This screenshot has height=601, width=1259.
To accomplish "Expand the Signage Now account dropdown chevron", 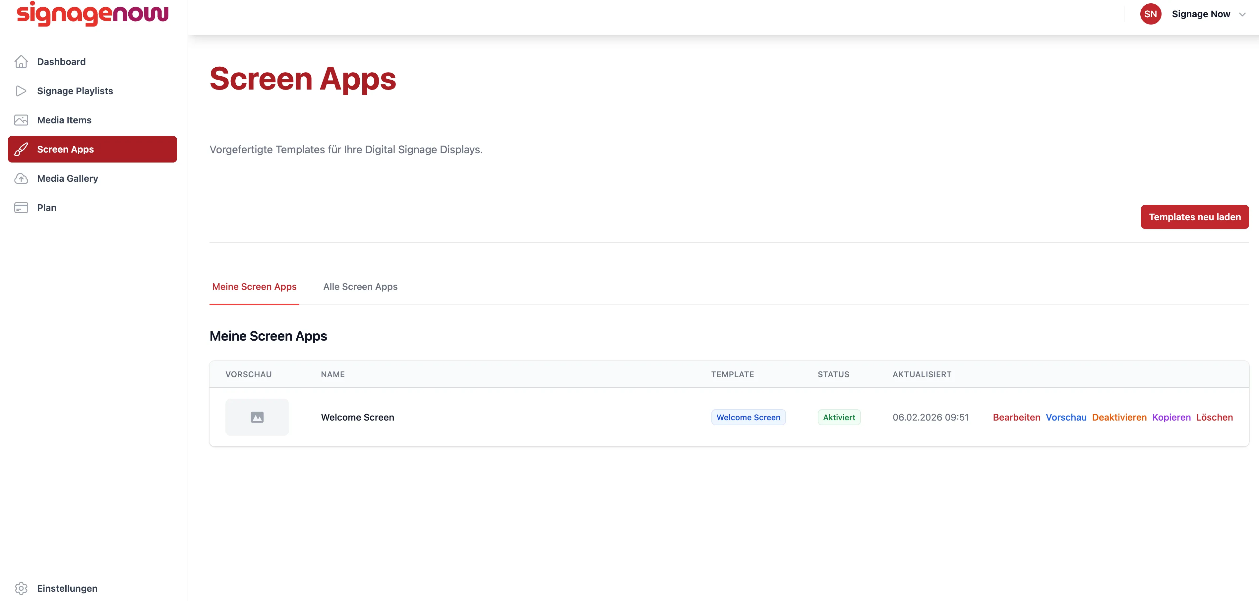I will (1242, 15).
